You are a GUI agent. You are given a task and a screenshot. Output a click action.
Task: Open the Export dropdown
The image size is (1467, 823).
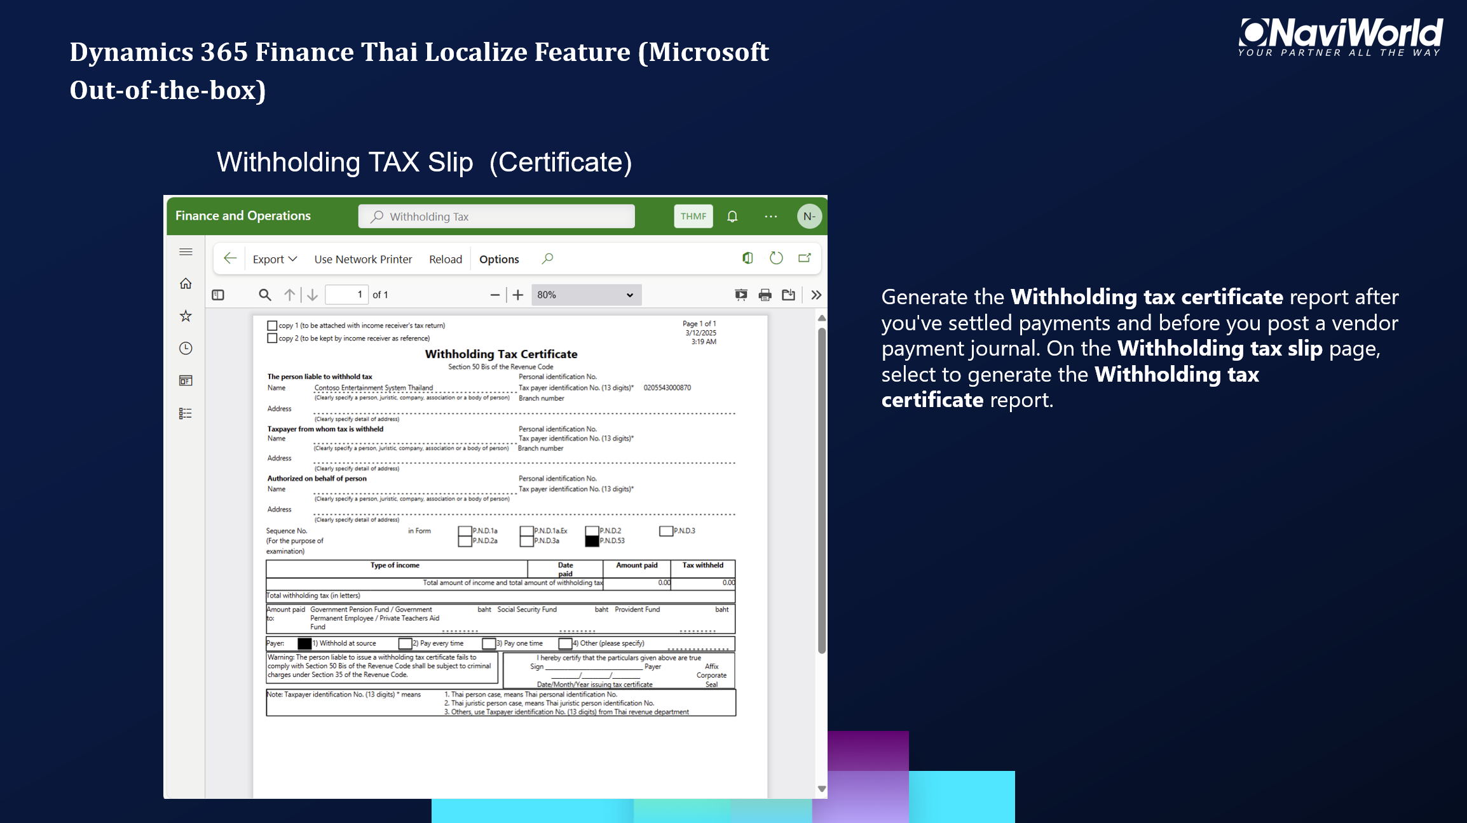click(275, 259)
